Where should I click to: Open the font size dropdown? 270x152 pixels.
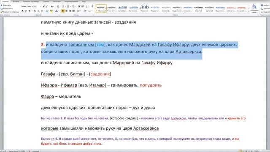[41, 7]
